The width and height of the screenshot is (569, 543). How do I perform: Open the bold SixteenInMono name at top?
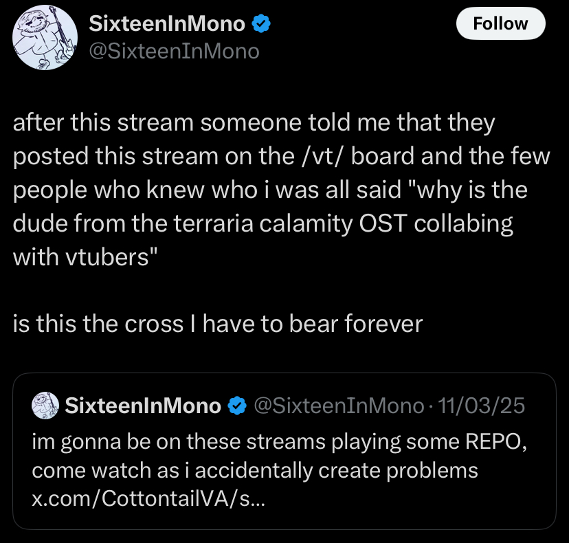167,23
